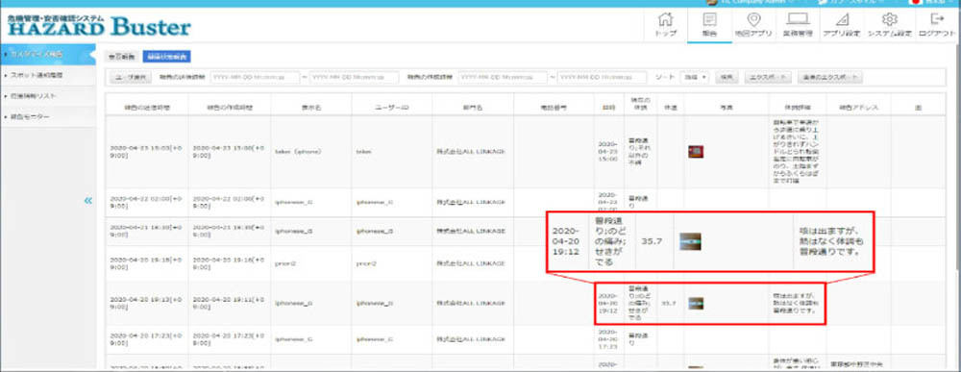Open システム設定 gear icon
Viewport: 961px width, 372px height.
point(889,25)
